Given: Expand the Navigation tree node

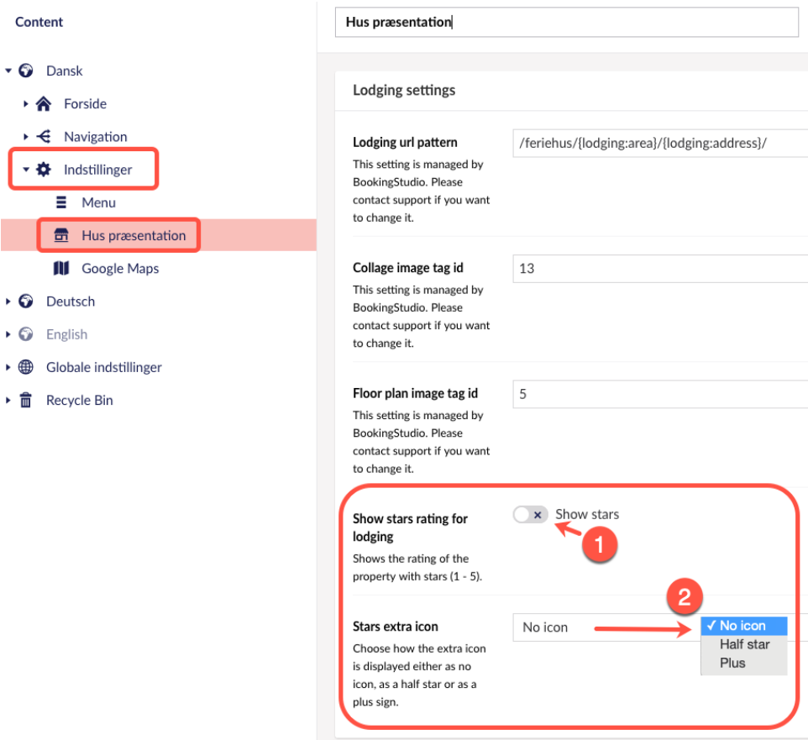Looking at the screenshot, I should (25, 137).
